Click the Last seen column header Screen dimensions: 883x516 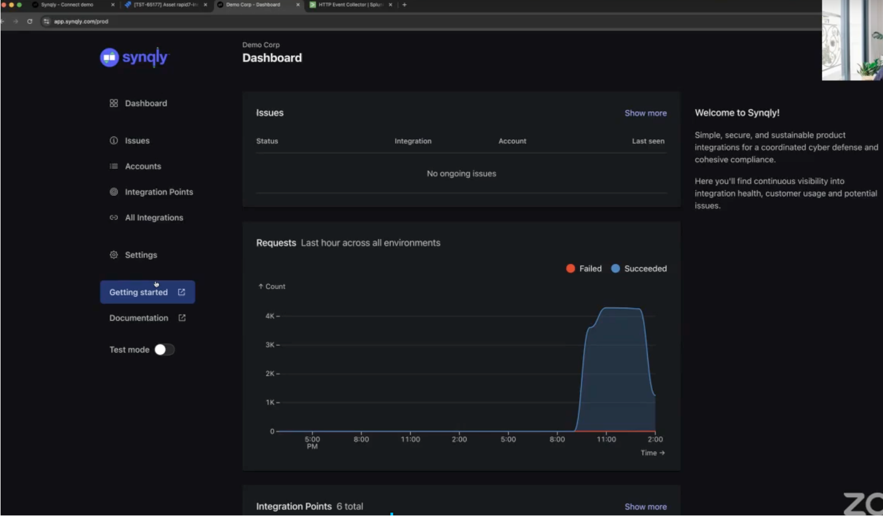[x=648, y=141]
